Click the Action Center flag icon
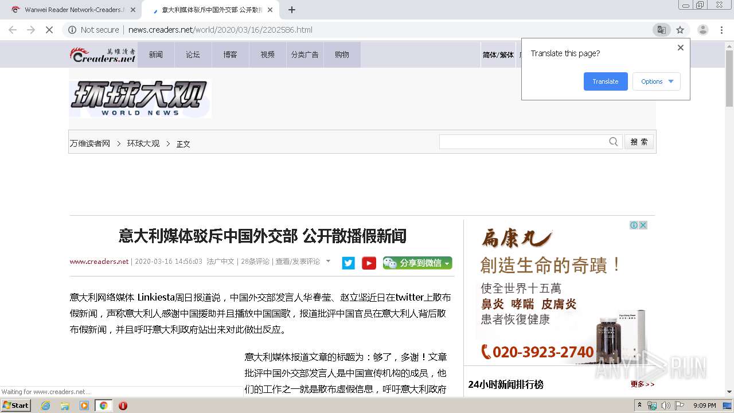Image resolution: width=734 pixels, height=413 pixels. tap(680, 406)
